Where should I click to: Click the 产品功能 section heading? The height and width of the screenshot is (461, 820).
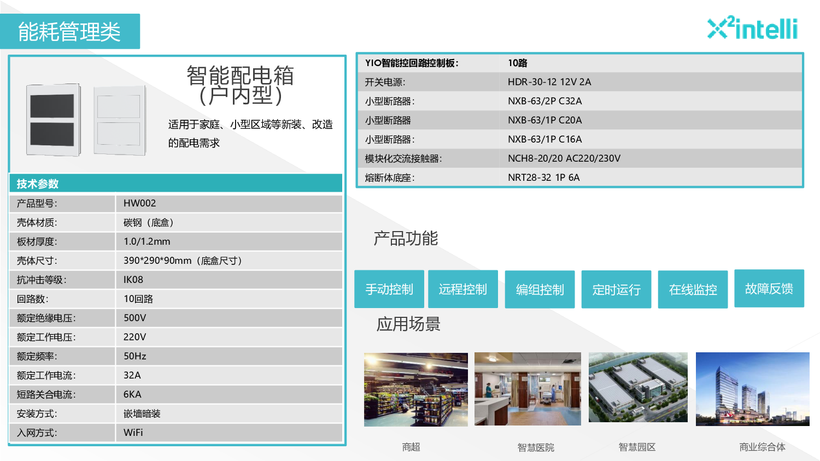pos(406,239)
